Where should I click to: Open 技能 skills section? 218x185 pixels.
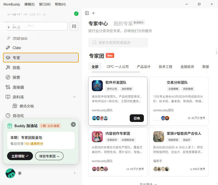[x=41, y=67]
